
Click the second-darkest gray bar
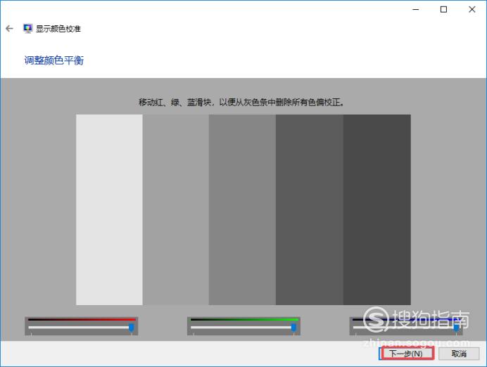[310, 210]
